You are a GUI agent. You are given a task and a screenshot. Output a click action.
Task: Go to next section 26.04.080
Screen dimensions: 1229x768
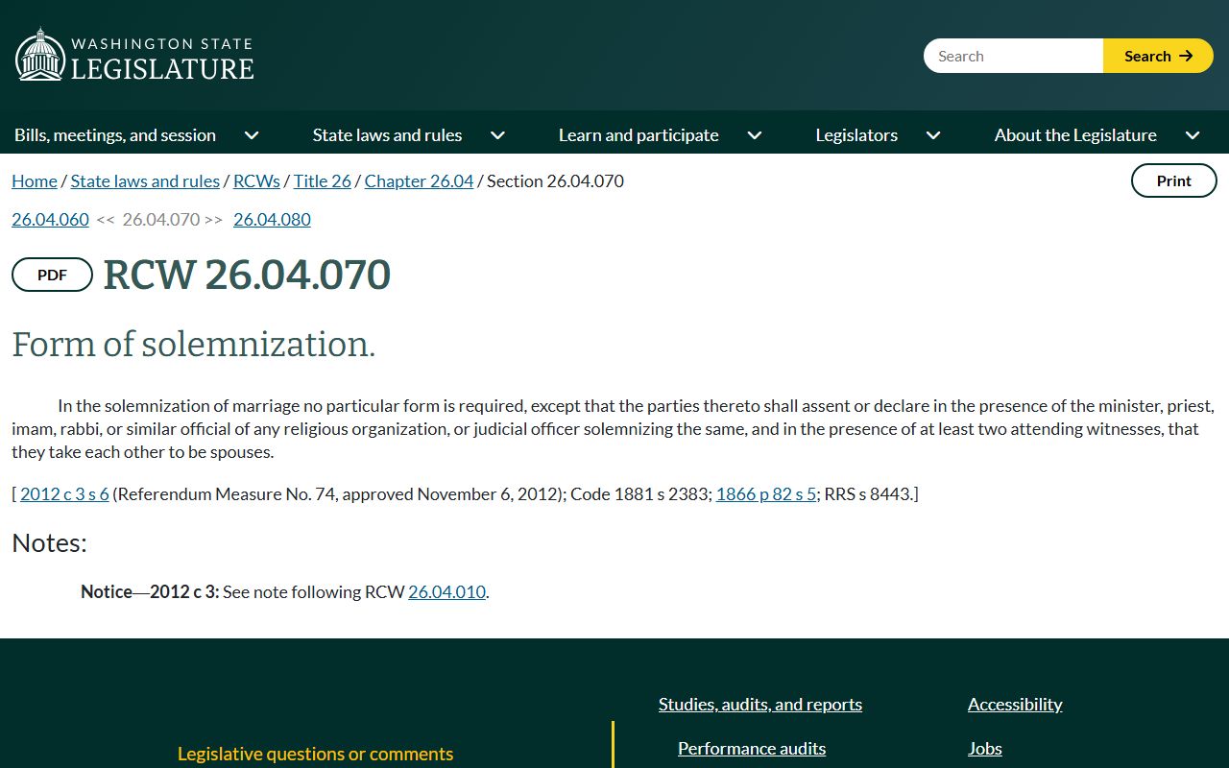click(x=272, y=219)
